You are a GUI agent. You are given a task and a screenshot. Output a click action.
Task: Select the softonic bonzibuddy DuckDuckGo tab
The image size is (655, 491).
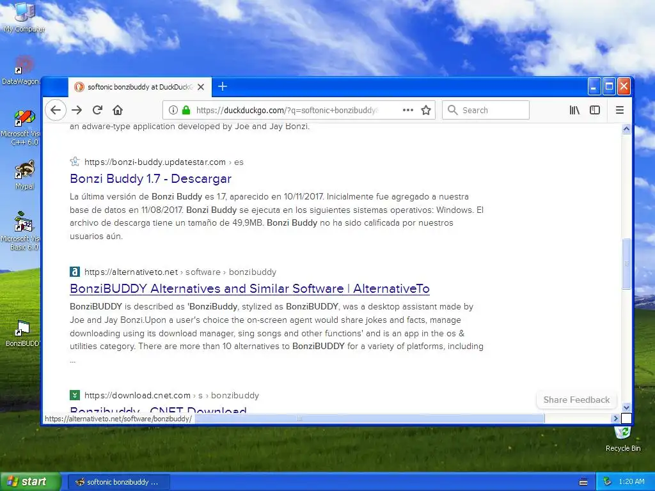[x=140, y=87]
